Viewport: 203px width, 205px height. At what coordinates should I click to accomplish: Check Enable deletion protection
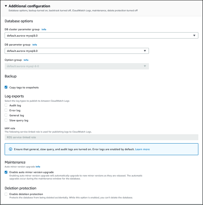tap(6, 194)
